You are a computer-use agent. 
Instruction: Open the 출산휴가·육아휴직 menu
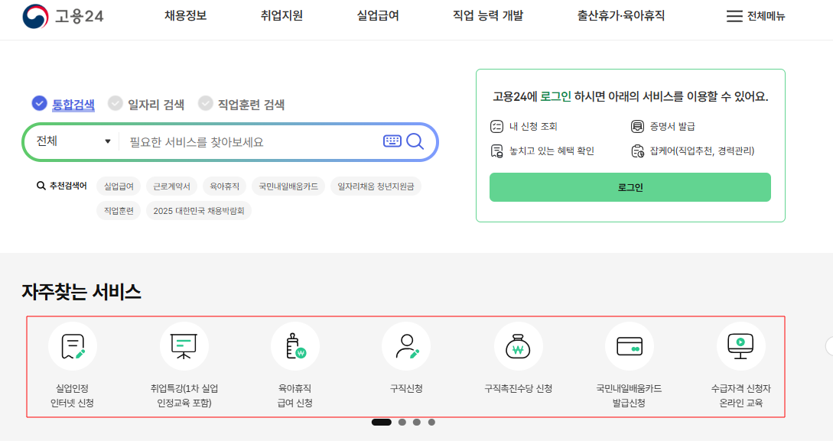(x=621, y=16)
